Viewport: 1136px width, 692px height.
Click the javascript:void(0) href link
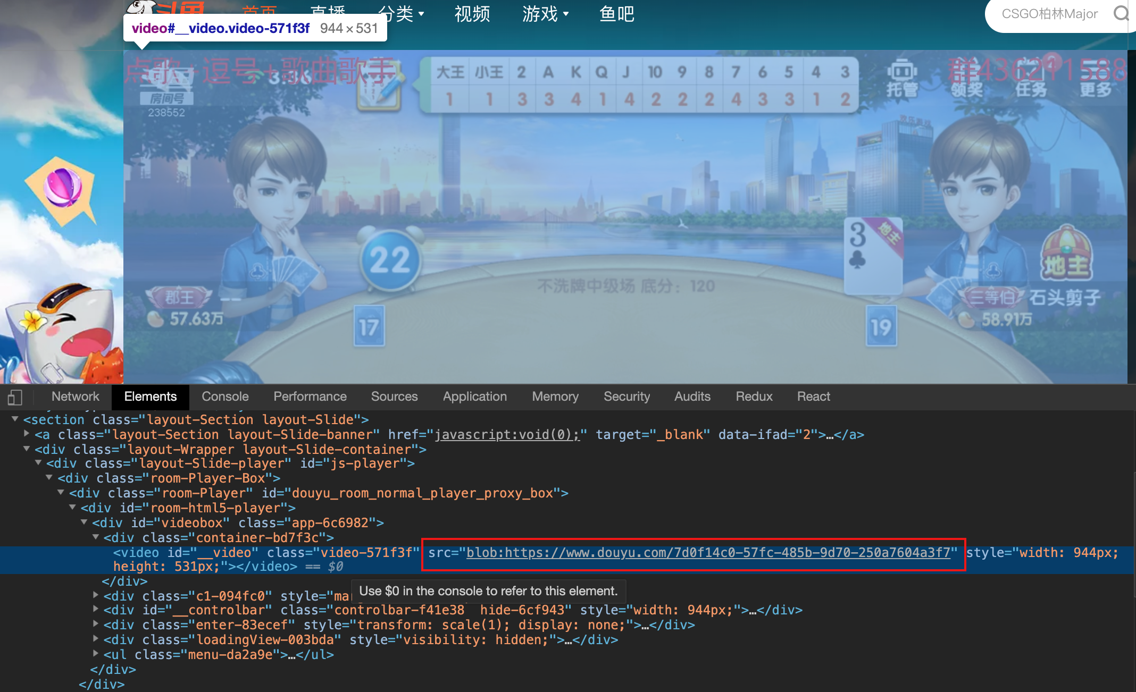(x=507, y=435)
